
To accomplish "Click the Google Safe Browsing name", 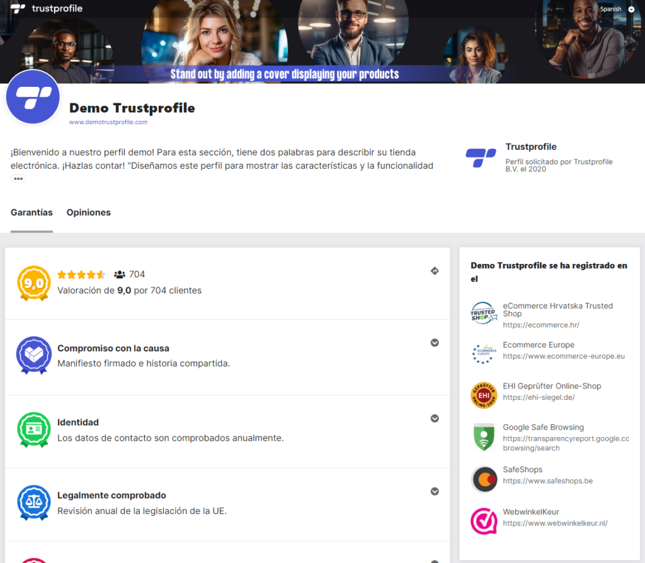I will click(543, 427).
